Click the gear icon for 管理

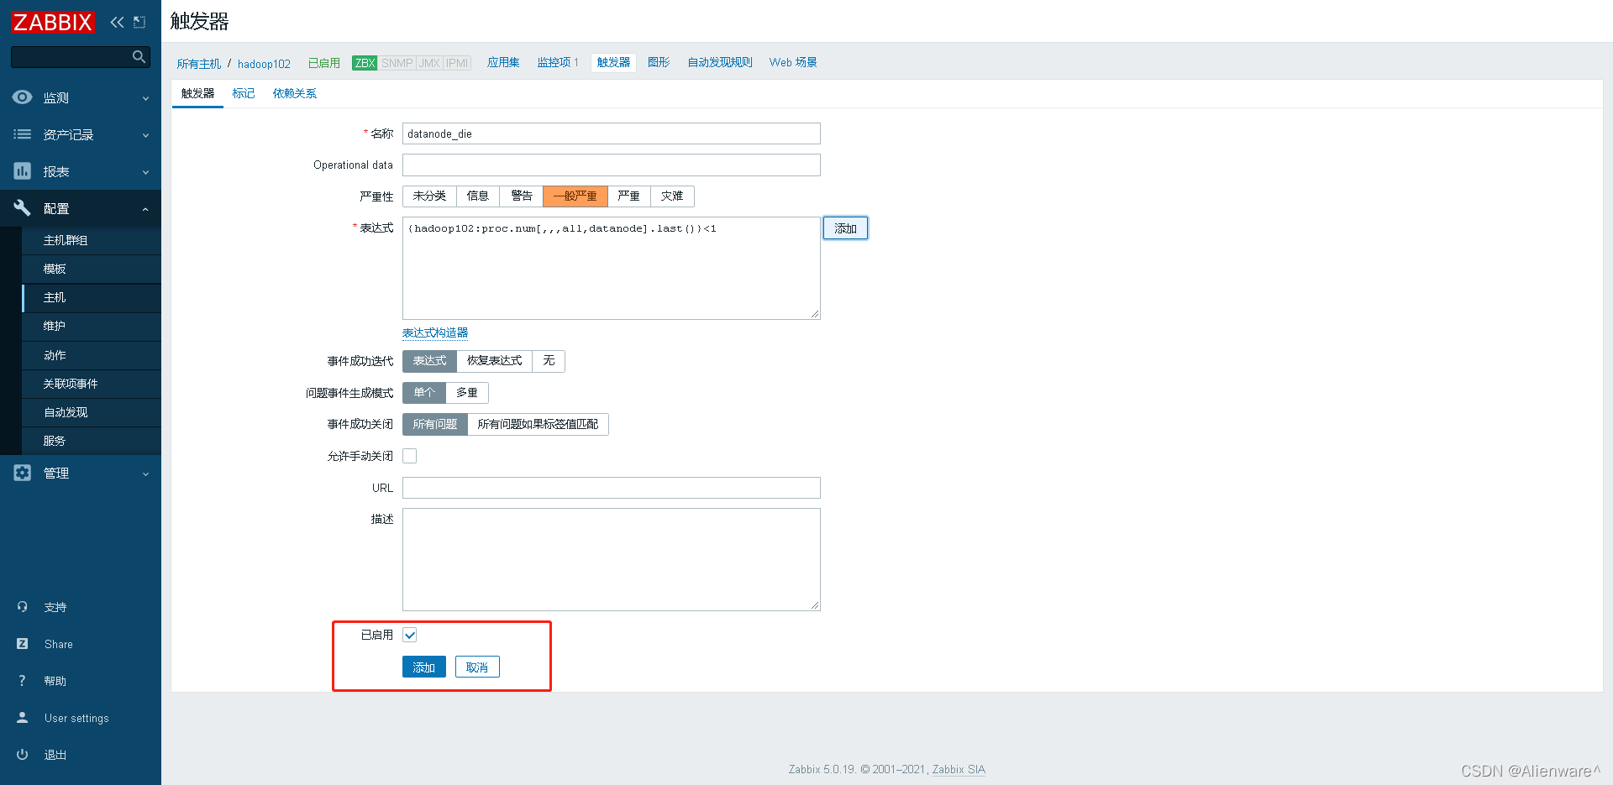point(23,473)
